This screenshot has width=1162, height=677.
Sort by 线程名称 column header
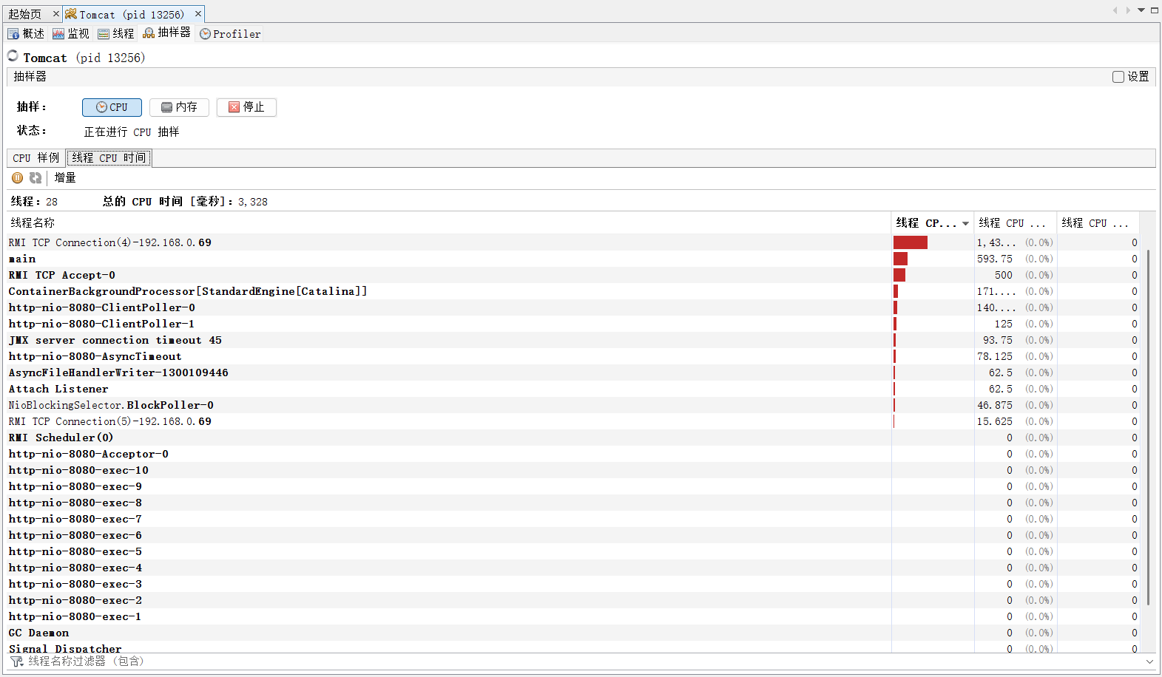pyautogui.click(x=448, y=222)
